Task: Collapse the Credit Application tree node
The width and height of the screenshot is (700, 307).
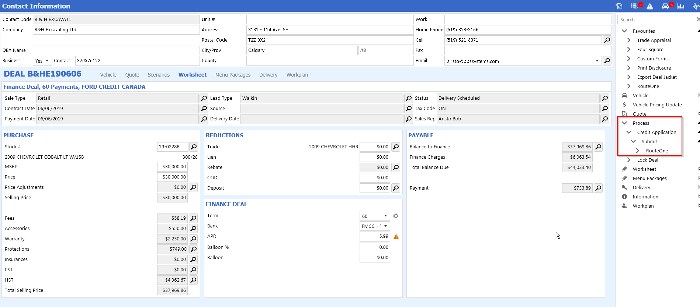Action: coord(629,132)
